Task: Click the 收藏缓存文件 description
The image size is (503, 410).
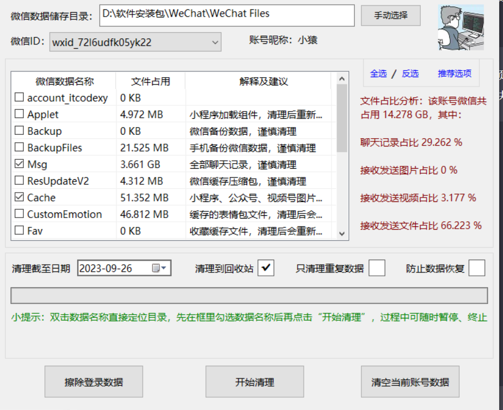Action: (x=256, y=231)
